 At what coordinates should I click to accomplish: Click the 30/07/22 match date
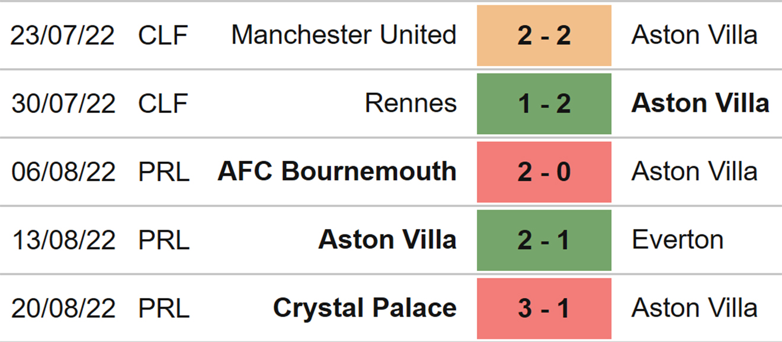[63, 104]
